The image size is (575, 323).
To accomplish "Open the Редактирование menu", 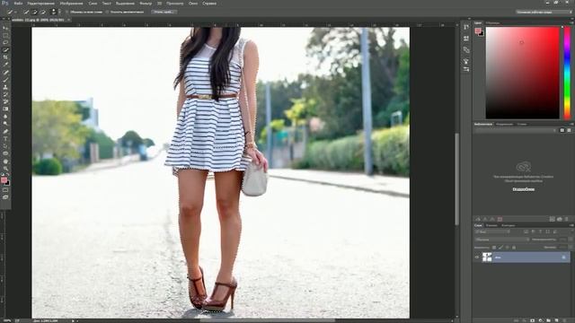I will click(40, 4).
